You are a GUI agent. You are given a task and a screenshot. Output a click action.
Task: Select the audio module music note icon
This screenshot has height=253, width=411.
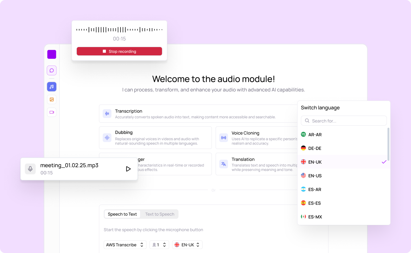(52, 87)
